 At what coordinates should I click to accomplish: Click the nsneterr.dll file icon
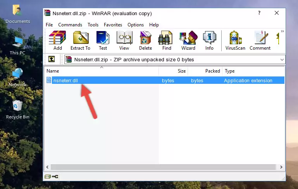pos(49,80)
